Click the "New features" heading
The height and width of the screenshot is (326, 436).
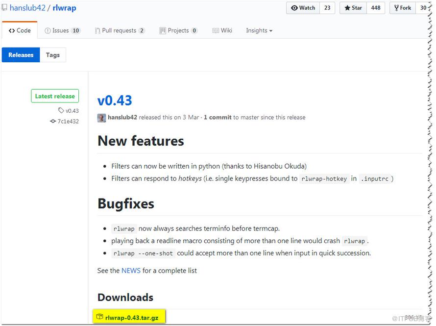point(141,141)
